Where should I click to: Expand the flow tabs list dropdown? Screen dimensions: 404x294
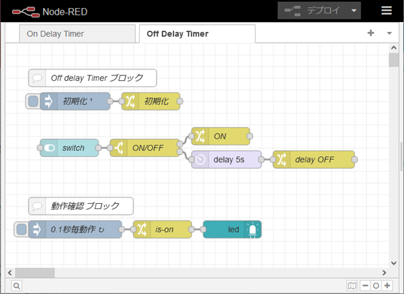[x=389, y=33]
